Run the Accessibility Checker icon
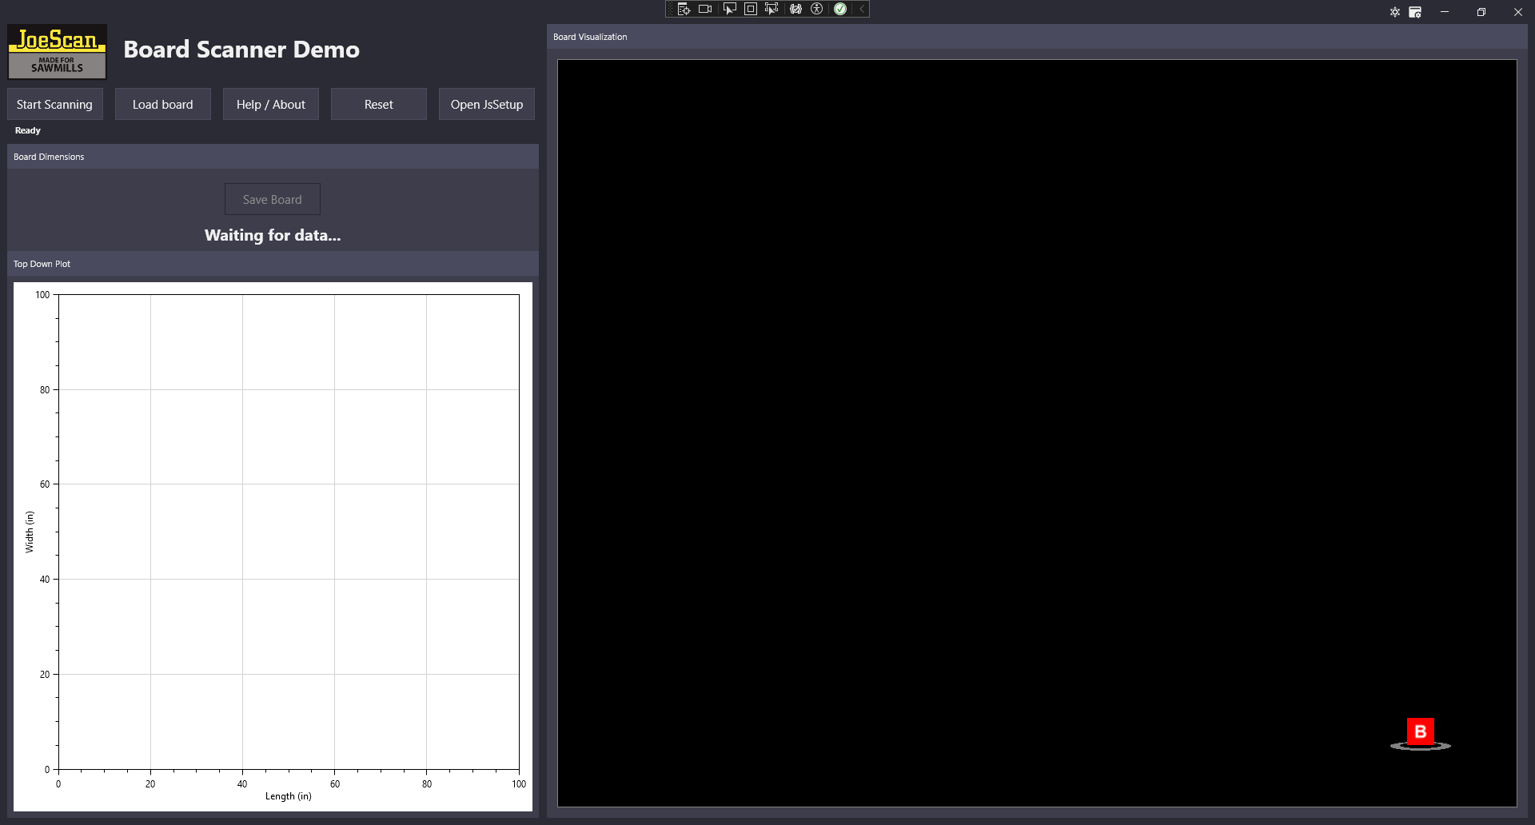Image resolution: width=1535 pixels, height=825 pixels. pos(818,9)
